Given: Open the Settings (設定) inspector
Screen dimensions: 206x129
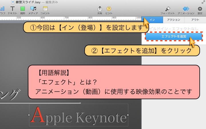Looking at the screenshot, I should click(200, 10).
